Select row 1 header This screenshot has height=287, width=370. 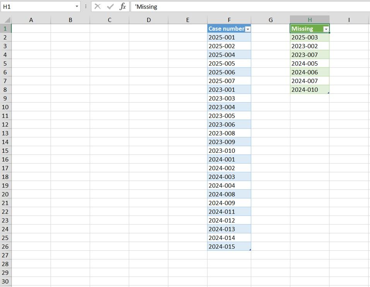click(5, 29)
